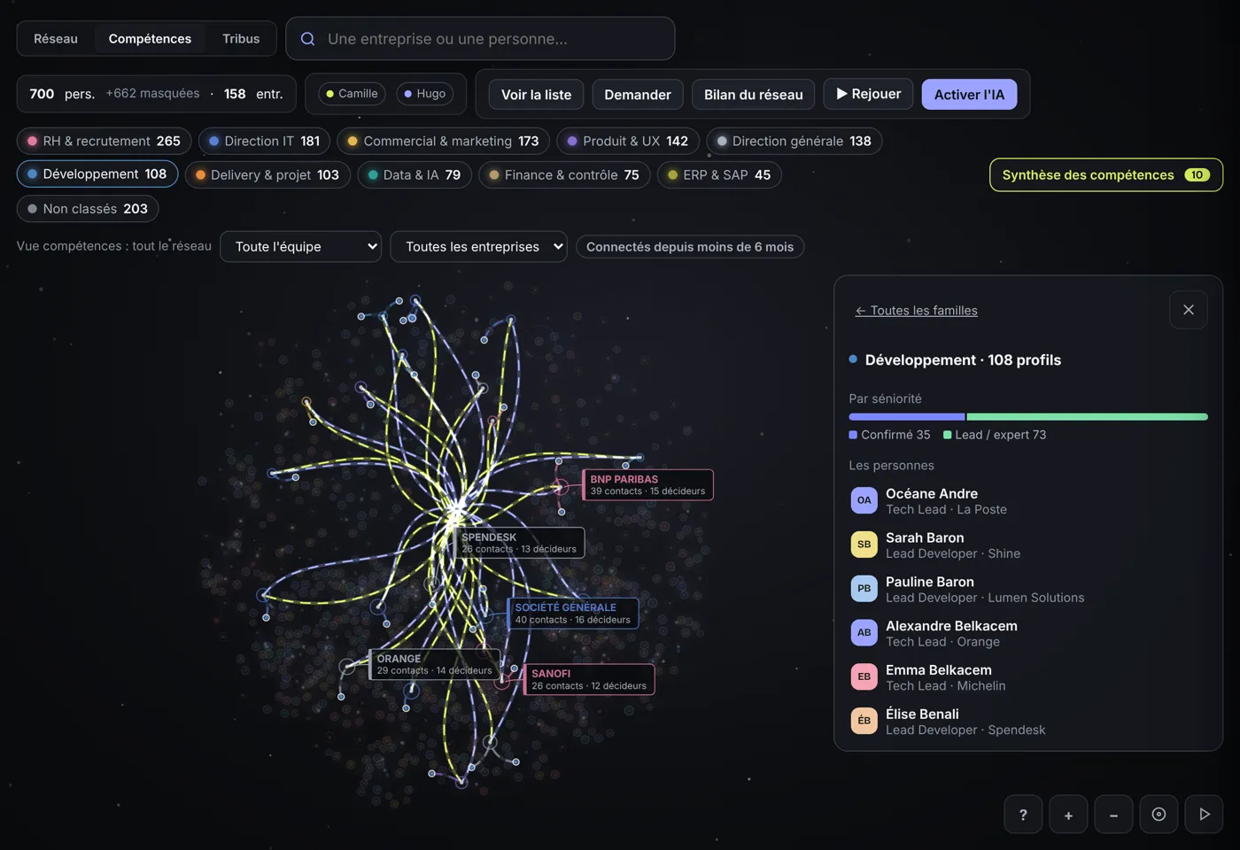Click the search magnifier icon
1240x850 pixels.
pos(308,39)
